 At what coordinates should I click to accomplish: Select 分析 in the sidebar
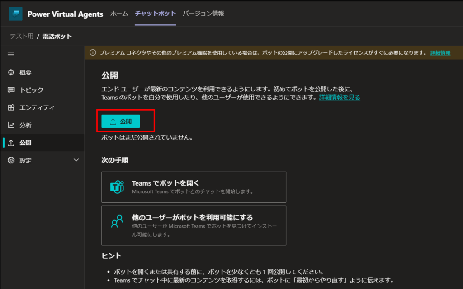click(x=43, y=126)
